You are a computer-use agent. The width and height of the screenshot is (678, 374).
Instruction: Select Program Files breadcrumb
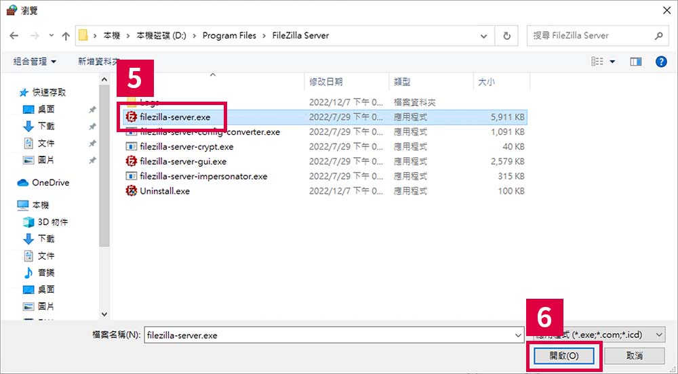229,36
